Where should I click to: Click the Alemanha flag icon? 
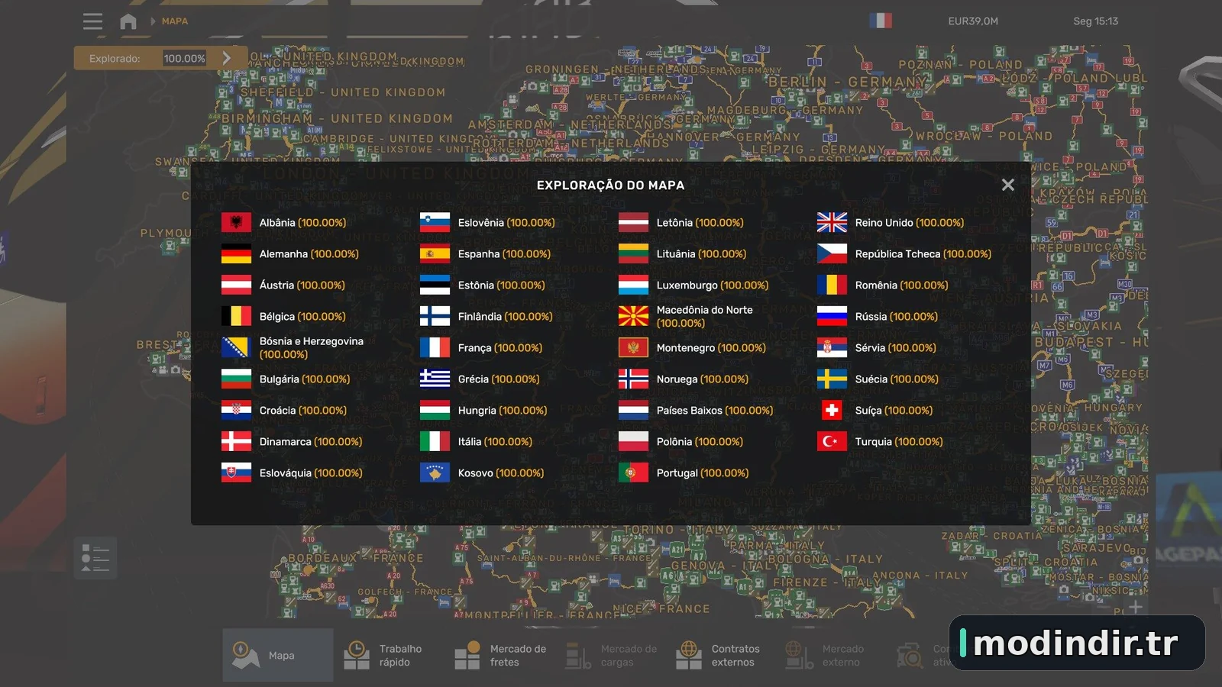(236, 253)
